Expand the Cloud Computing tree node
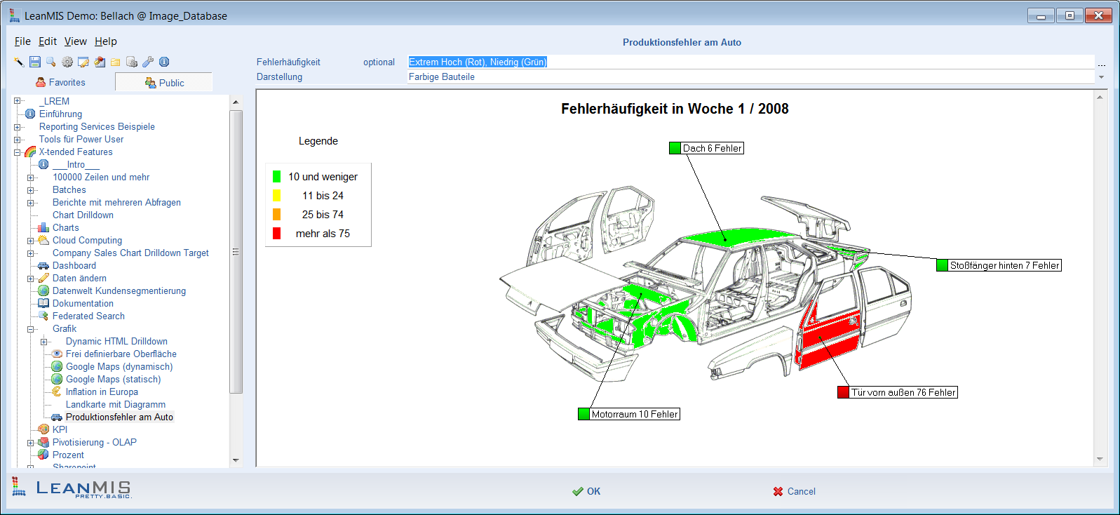1120x515 pixels. point(31,241)
